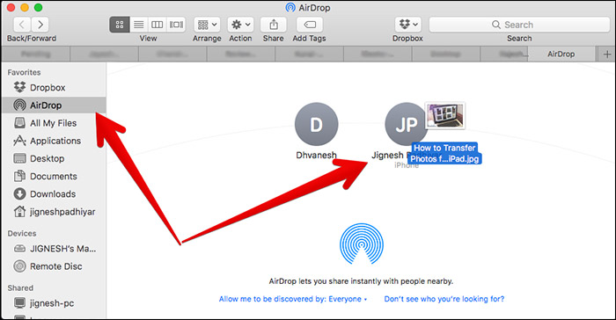Click the Search field
This screenshot has width=616, height=320.
(519, 25)
